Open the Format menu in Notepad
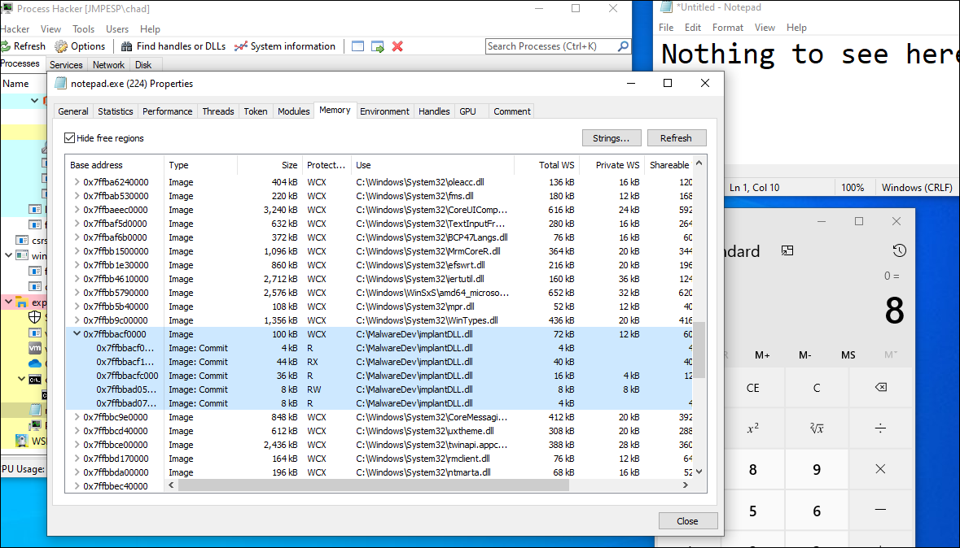 point(728,28)
